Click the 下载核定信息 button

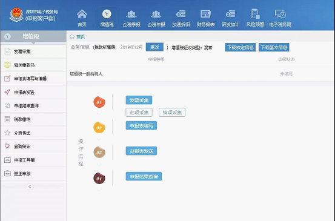point(240,47)
